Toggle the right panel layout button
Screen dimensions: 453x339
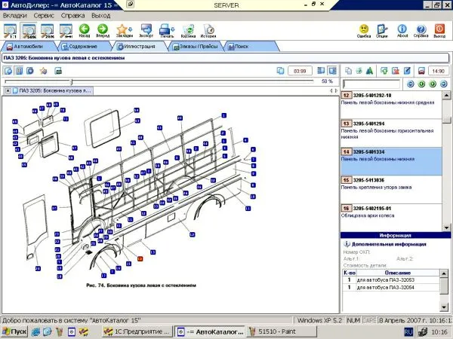332,71
